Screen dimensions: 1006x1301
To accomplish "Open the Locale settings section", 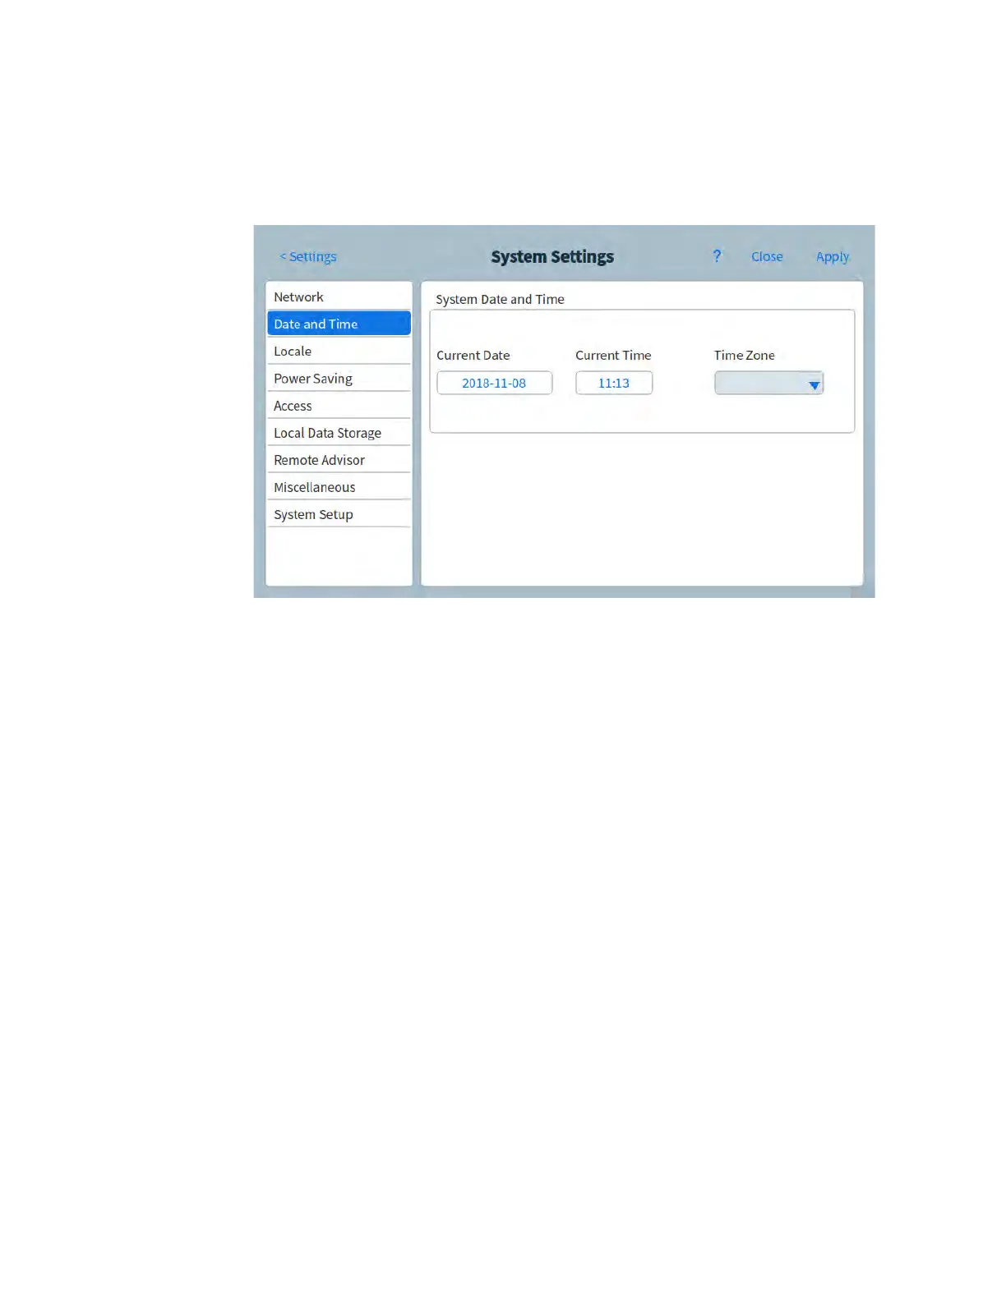I will point(339,351).
